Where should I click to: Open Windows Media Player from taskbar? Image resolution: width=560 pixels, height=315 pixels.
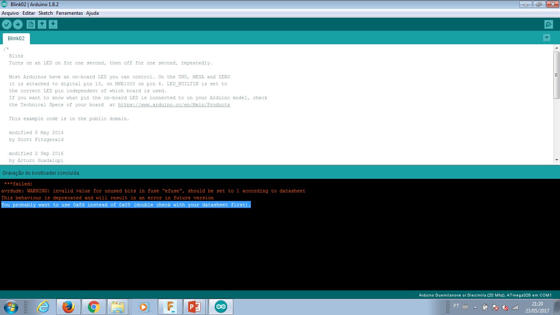coord(143,307)
